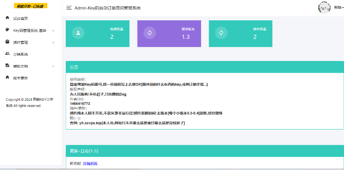This screenshot has height=171, width=344.
Task: Click the 插件数量 label
Action: pos(260,29)
